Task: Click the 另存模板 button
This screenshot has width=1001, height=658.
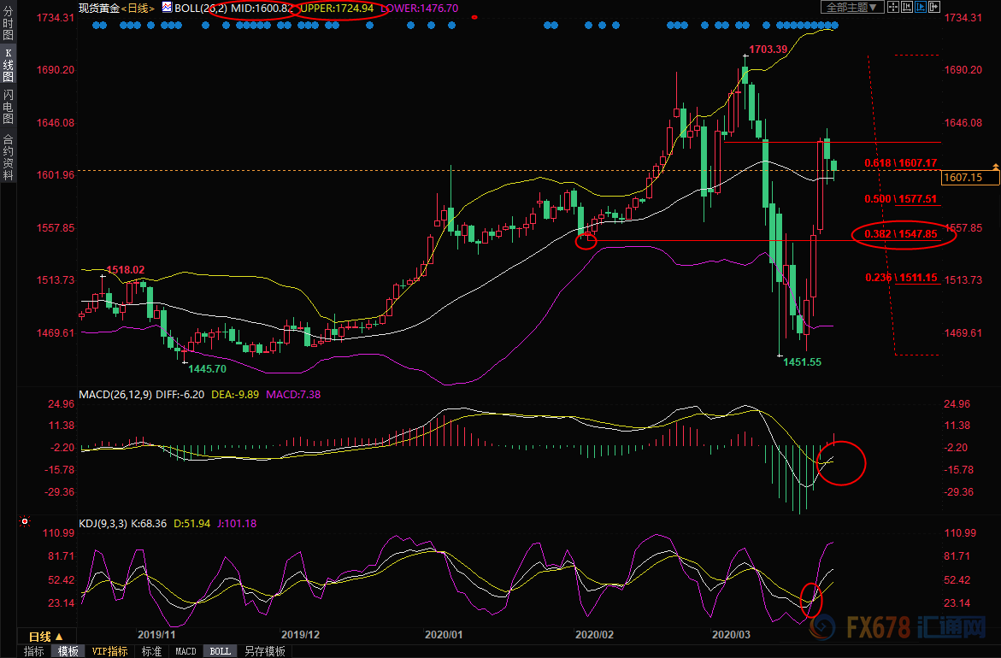Action: coord(265,651)
